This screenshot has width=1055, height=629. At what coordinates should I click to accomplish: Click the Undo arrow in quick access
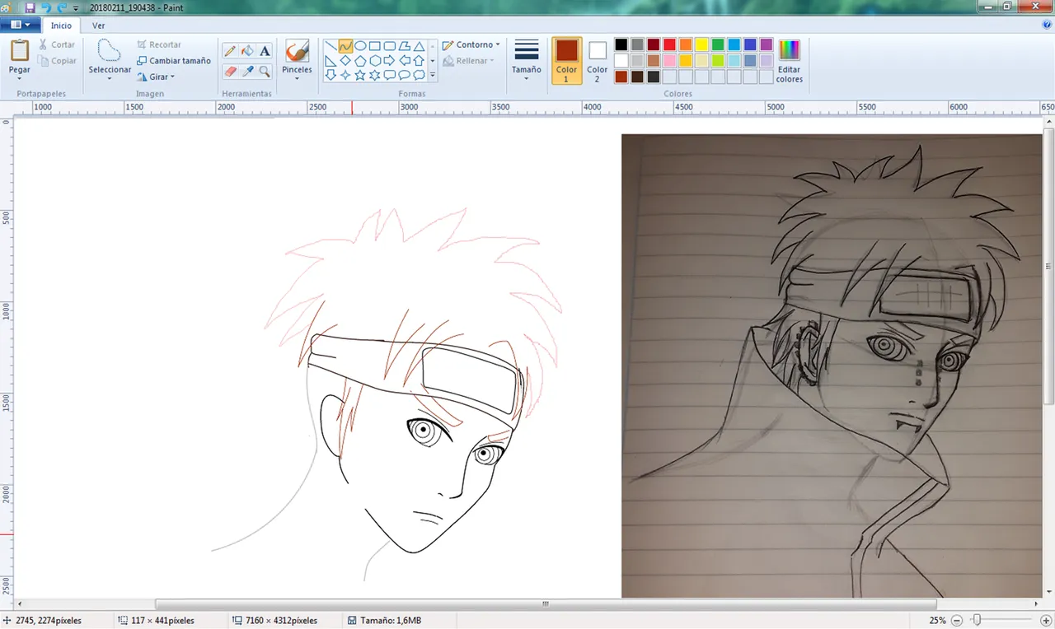point(46,7)
